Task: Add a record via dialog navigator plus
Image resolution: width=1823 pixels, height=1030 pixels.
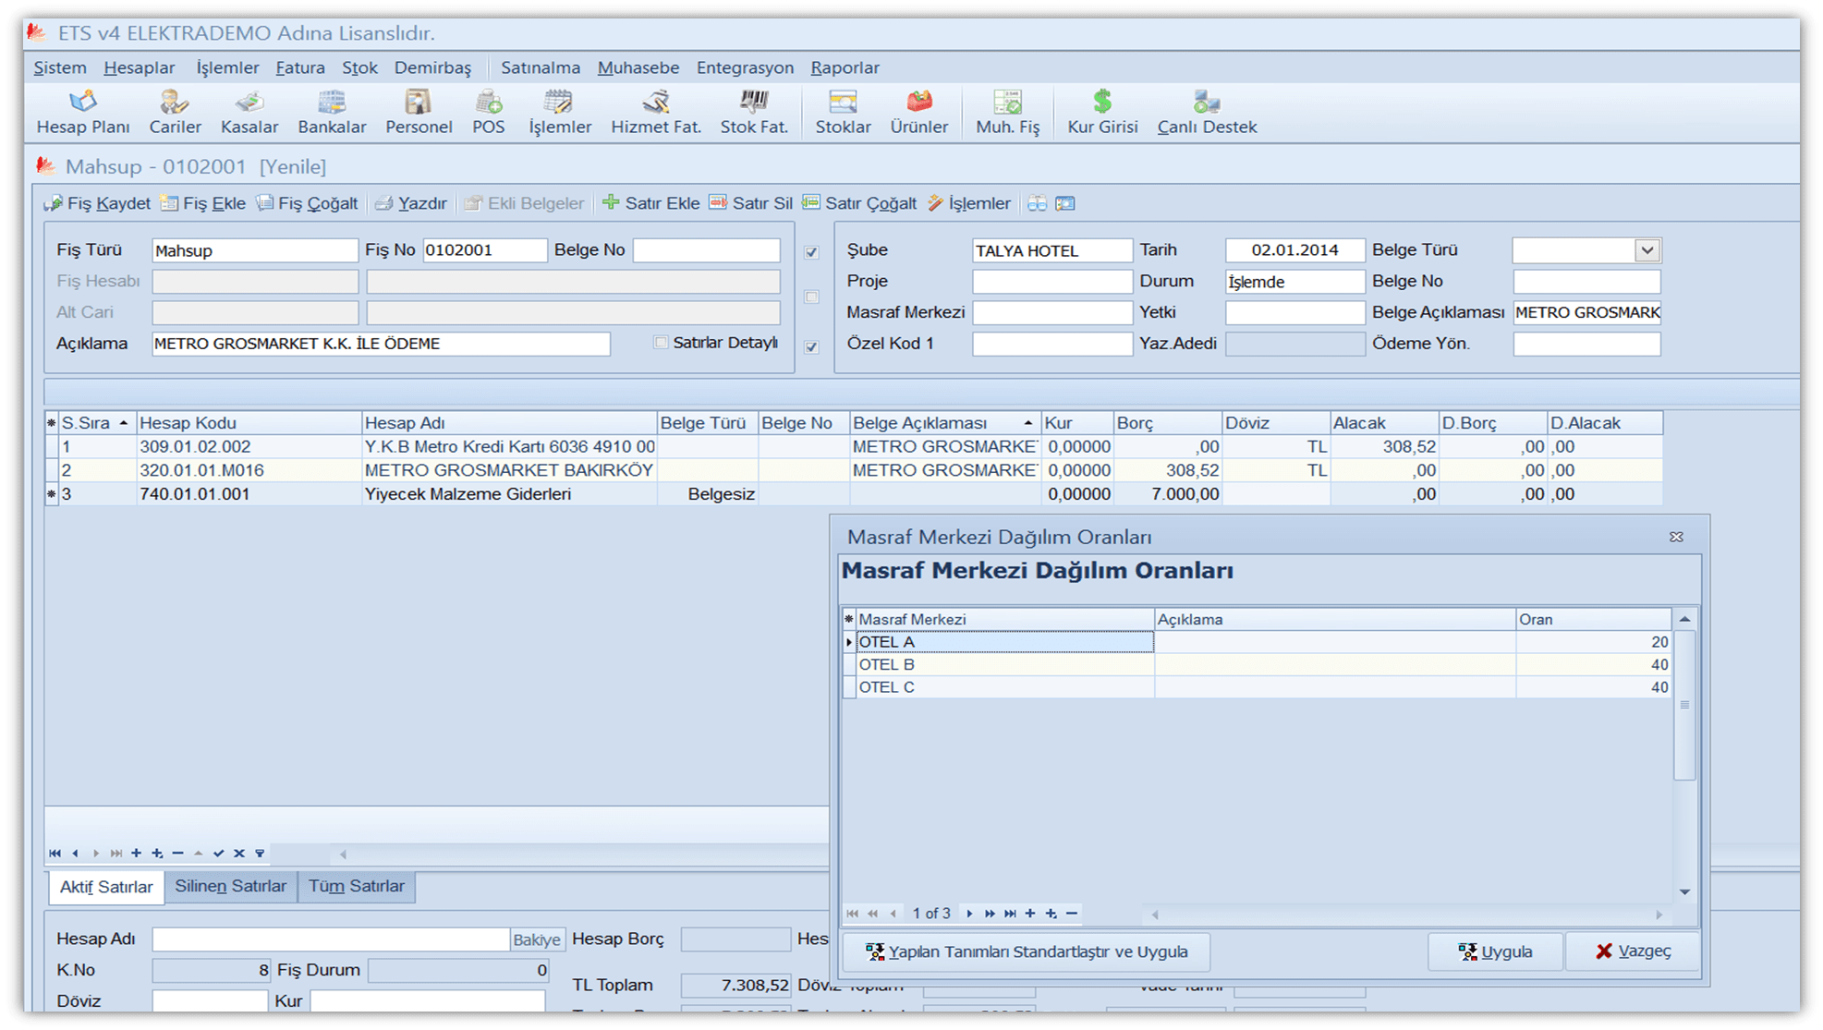Action: 1030,914
